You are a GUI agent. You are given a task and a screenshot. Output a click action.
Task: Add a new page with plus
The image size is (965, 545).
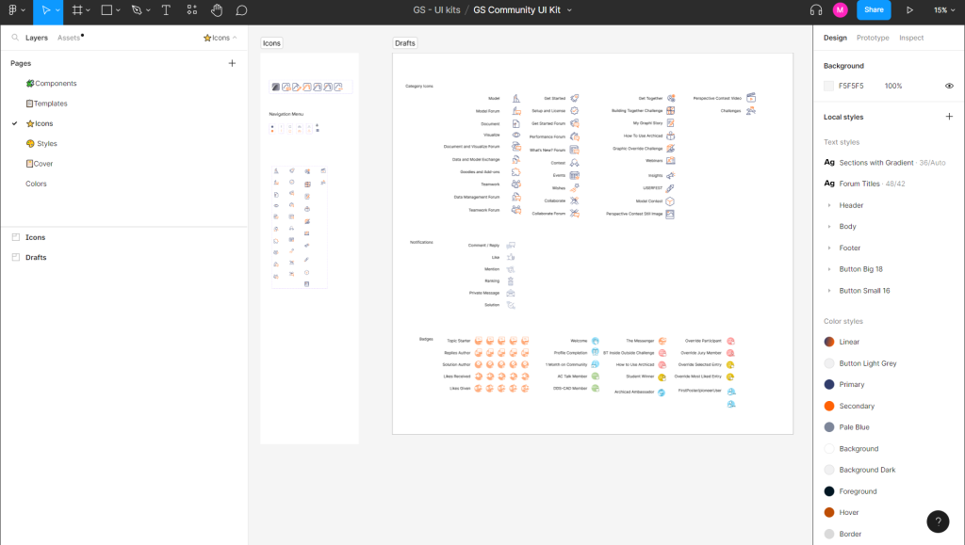pos(232,63)
